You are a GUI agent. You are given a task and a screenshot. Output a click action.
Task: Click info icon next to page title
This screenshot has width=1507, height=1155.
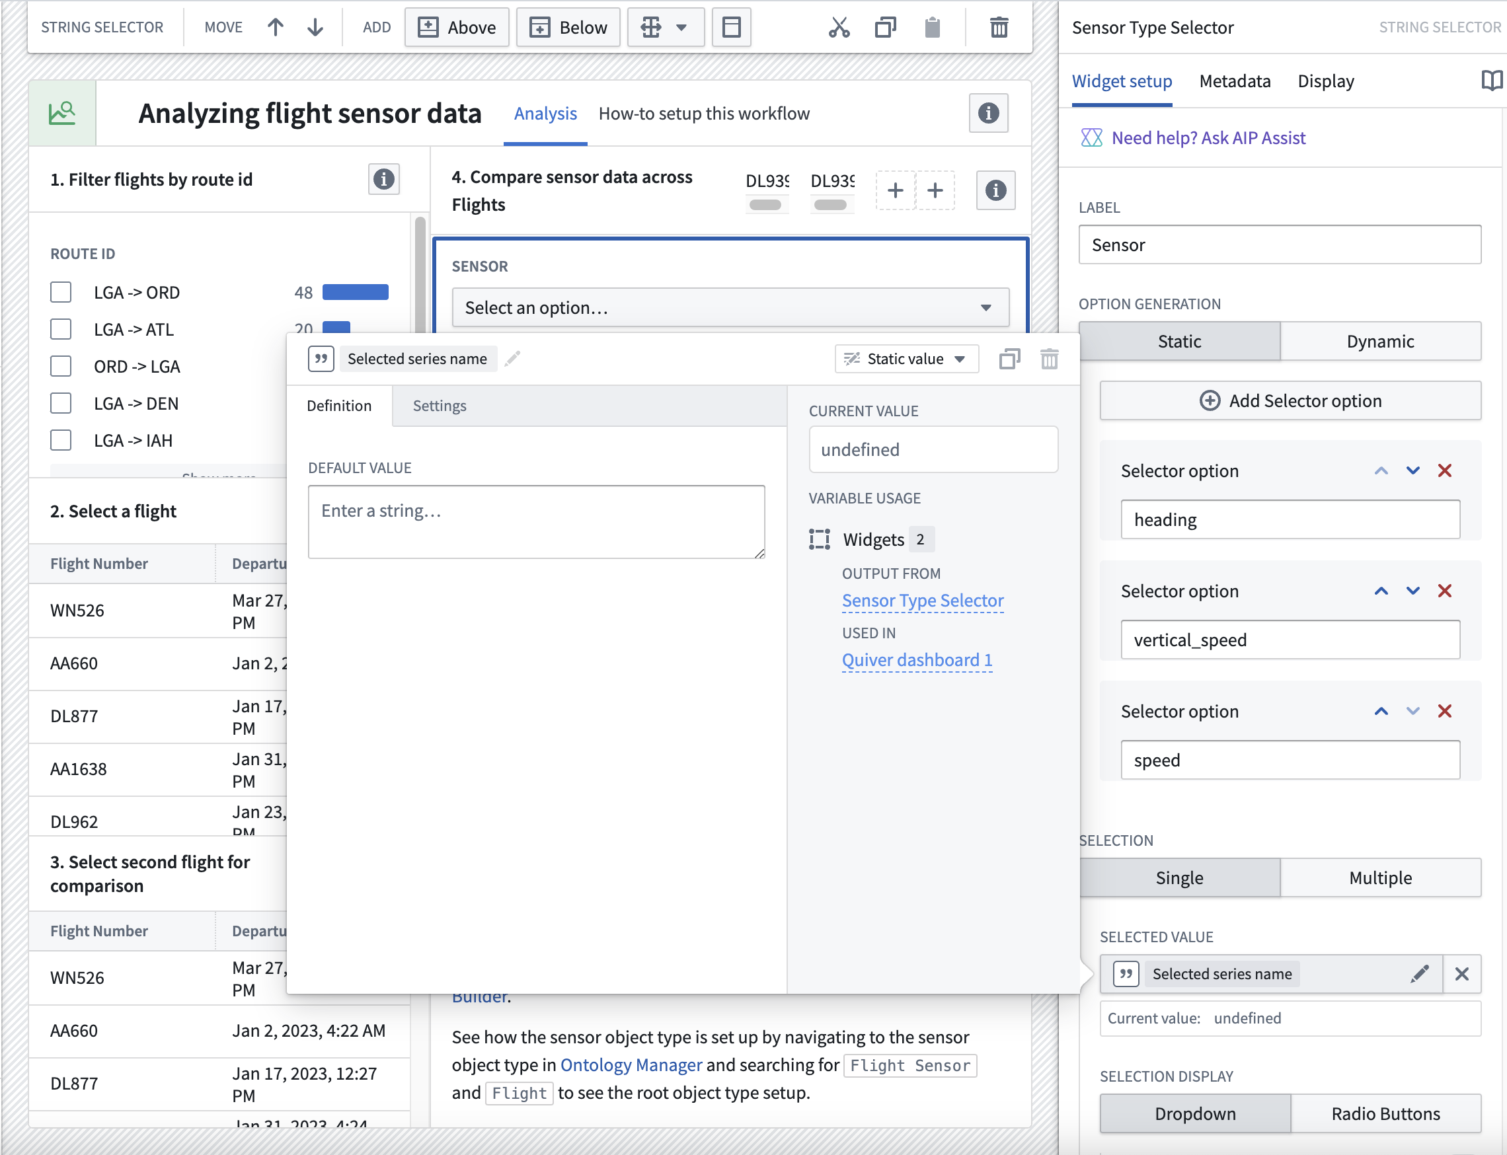click(988, 113)
